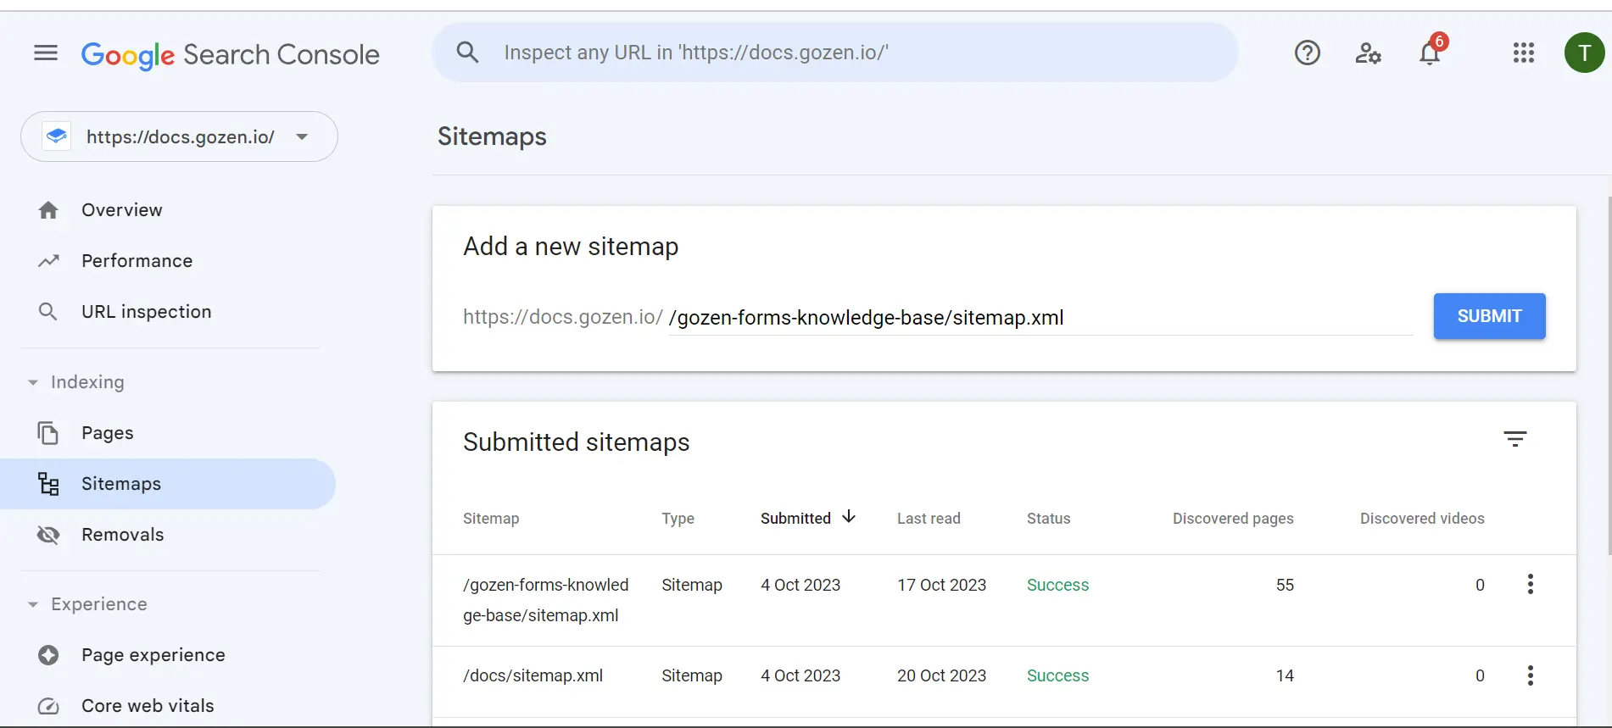Click the page vertical scrollbar
Viewport: 1612px width, 728px height.
1608,375
